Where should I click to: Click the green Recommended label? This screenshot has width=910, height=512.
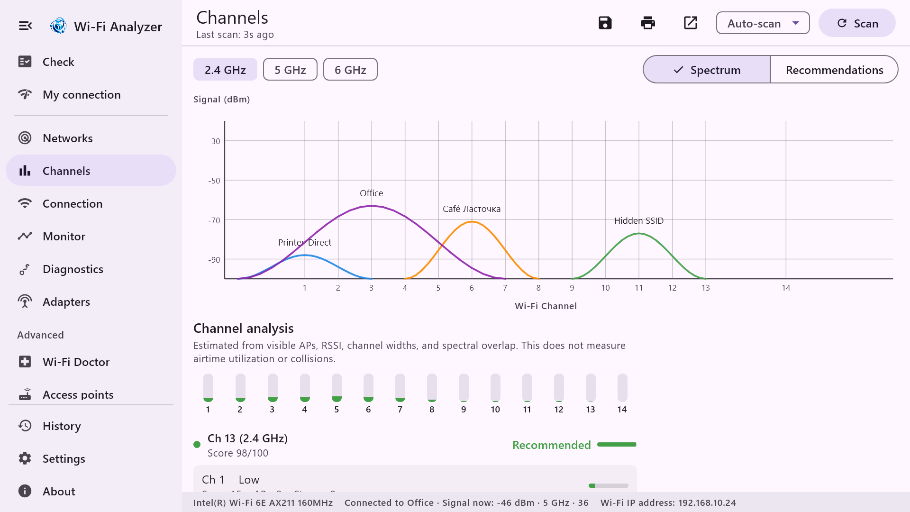[552, 445]
